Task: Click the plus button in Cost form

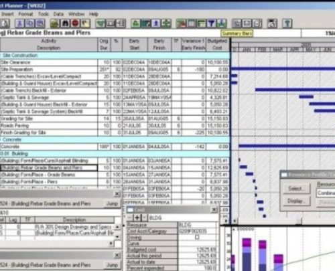Action: coord(137,217)
